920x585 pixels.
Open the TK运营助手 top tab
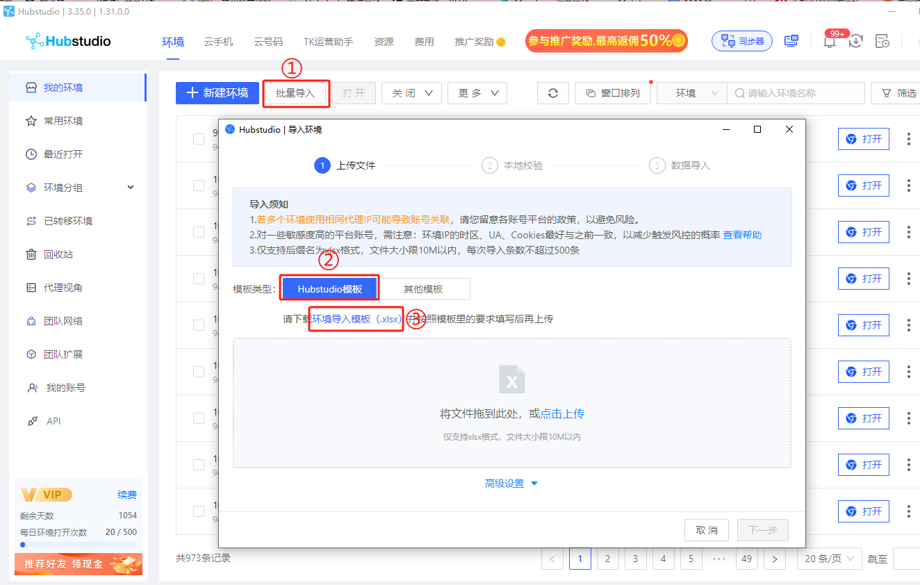328,42
